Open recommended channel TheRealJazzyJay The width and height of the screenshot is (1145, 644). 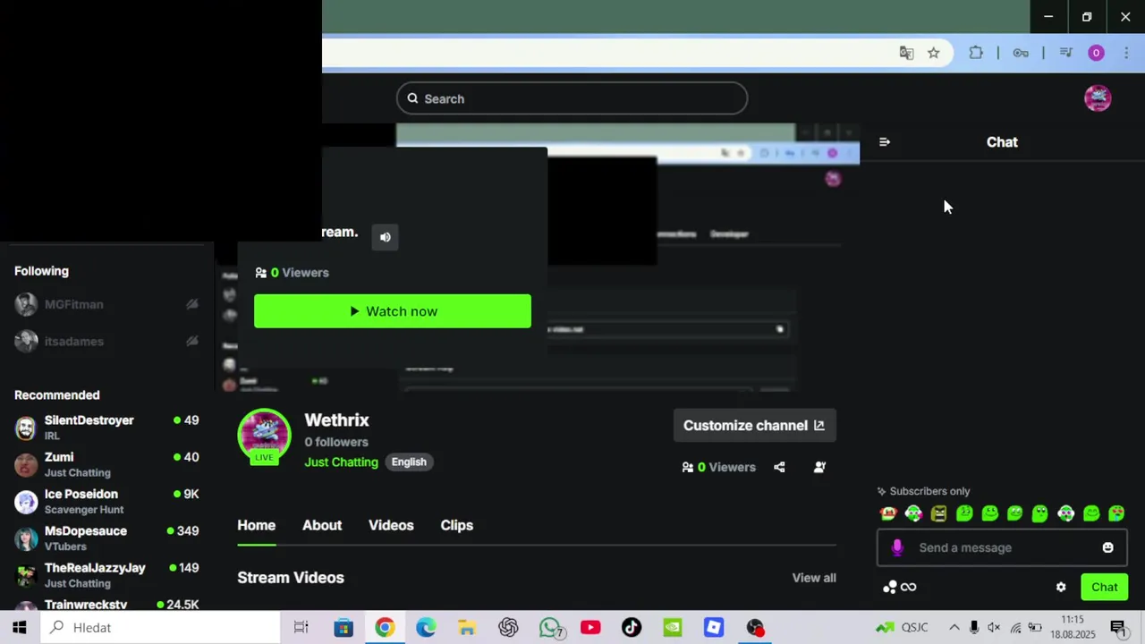[107, 575]
